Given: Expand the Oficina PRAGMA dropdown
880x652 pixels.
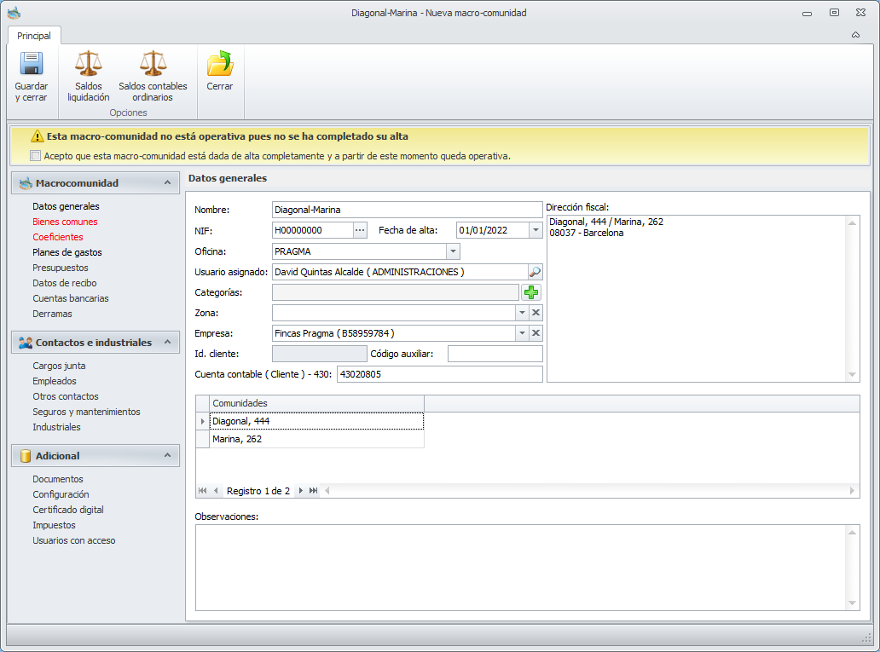Looking at the screenshot, I should click(x=453, y=251).
